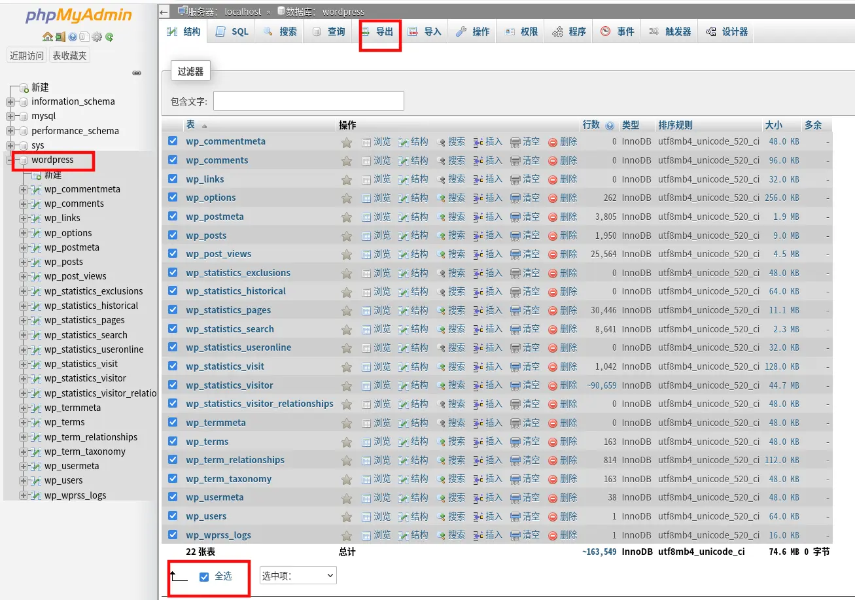This screenshot has height=600, width=855.
Task: Expand wp_posts in navigation tree
Action: point(24,262)
